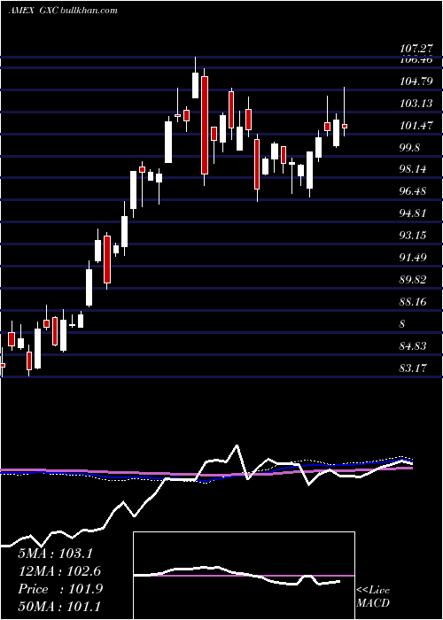This screenshot has height=620, width=443.
Task: Click the AMEX GXC bullkhan.com title text
Action: (63, 11)
